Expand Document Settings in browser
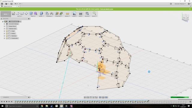The image size is (192, 108). click(4, 24)
